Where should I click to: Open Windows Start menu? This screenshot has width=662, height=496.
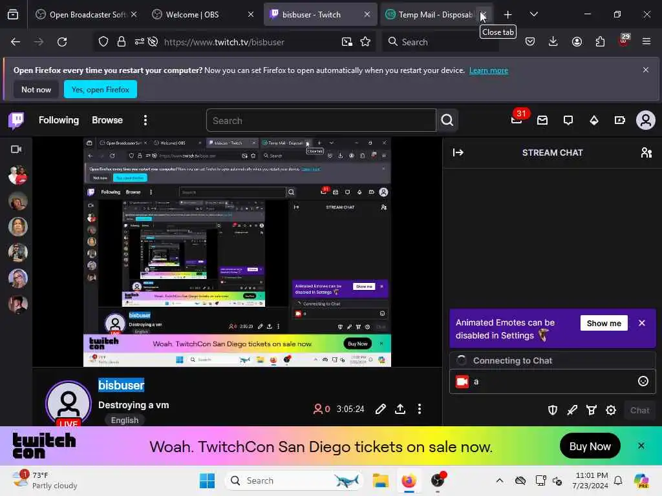pyautogui.click(x=207, y=480)
